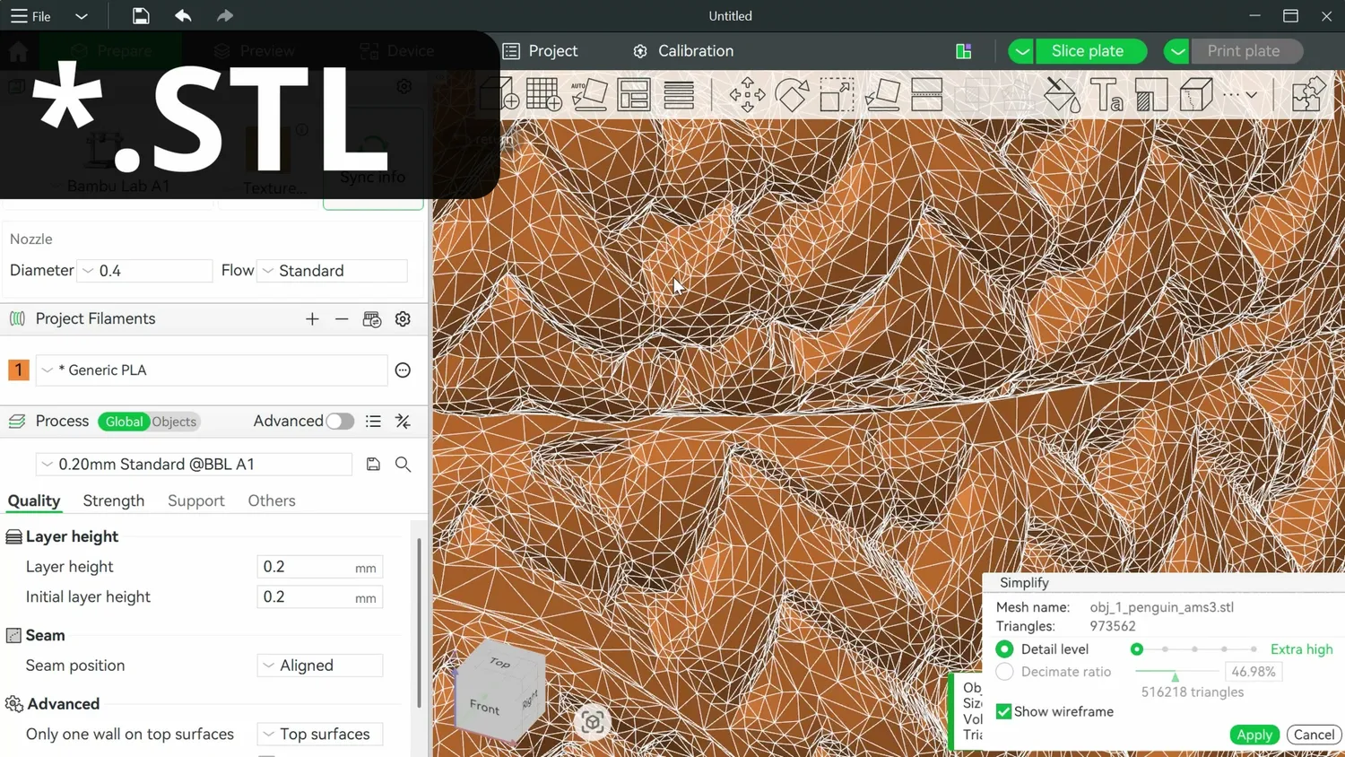This screenshot has height=757, width=1345.
Task: Open the Quality tab
Action: click(34, 500)
